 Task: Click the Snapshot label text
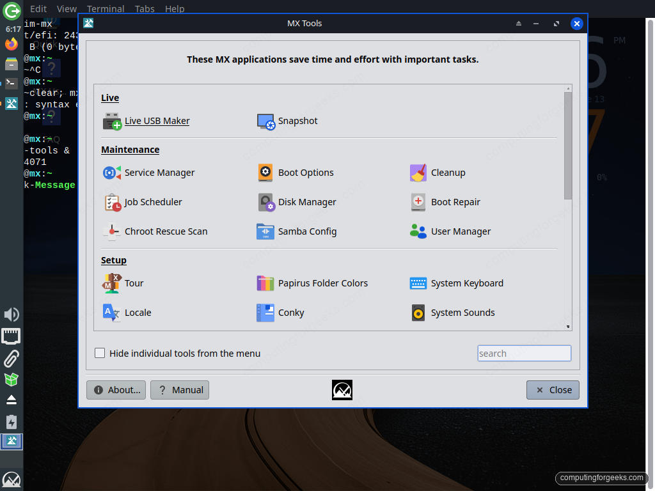(x=298, y=121)
